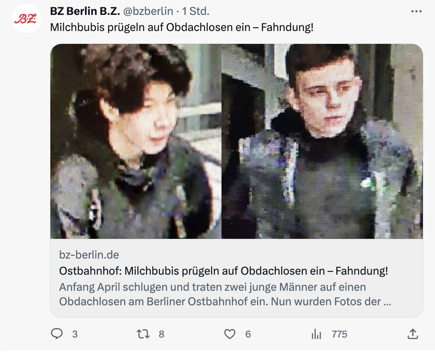Click the like count 6
Viewport: 435px width, 352px height.
coord(248,334)
